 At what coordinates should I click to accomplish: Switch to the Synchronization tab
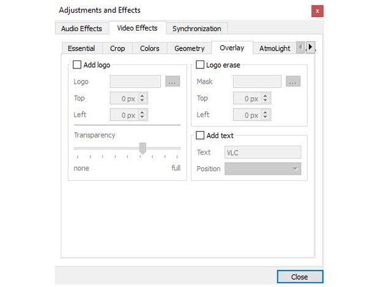pyautogui.click(x=196, y=29)
